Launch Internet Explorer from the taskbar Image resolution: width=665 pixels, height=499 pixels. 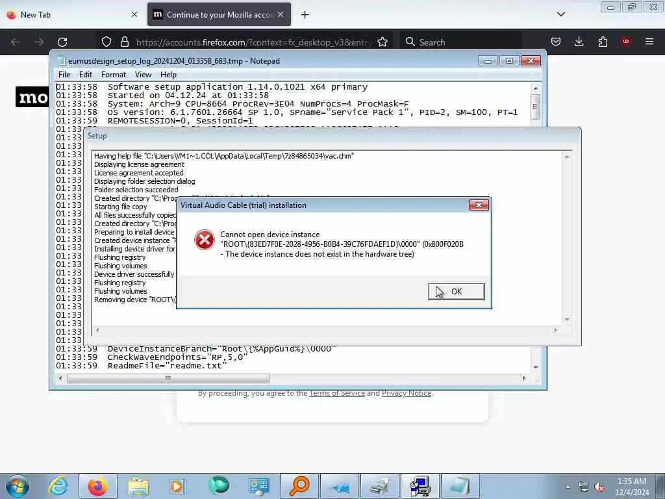click(58, 486)
